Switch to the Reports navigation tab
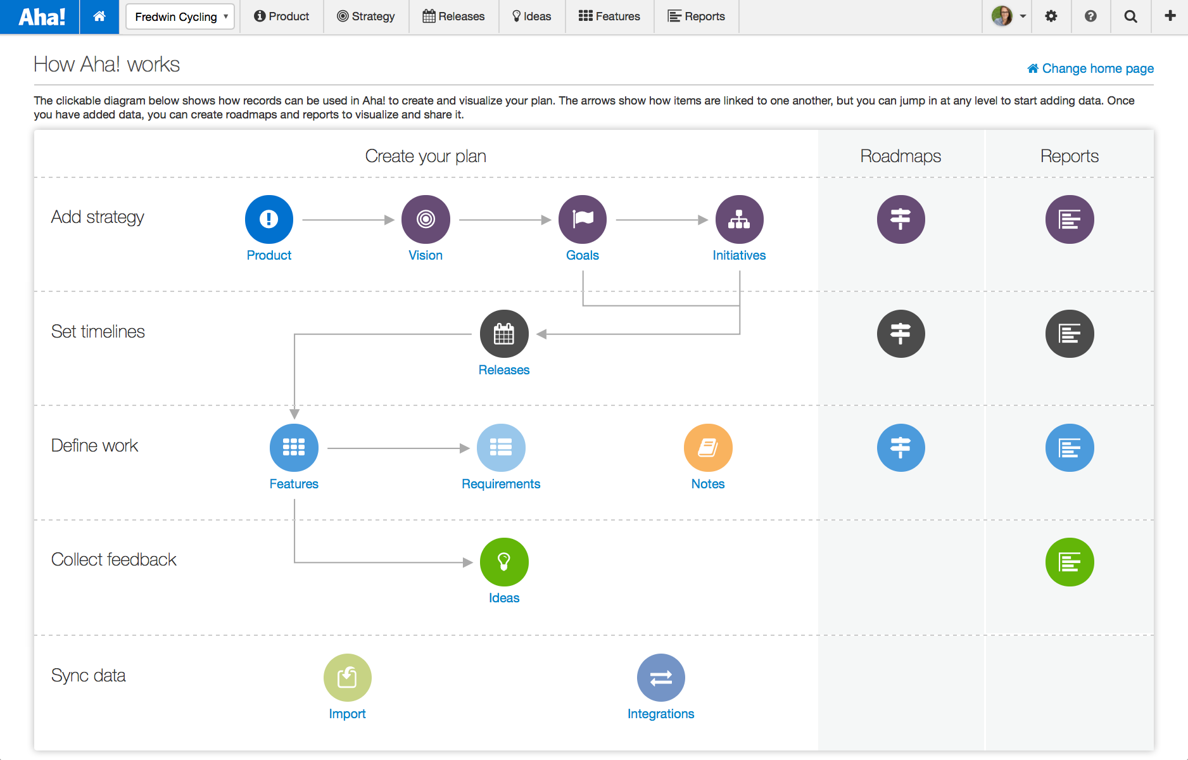Viewport: 1188px width, 760px height. pos(696,16)
